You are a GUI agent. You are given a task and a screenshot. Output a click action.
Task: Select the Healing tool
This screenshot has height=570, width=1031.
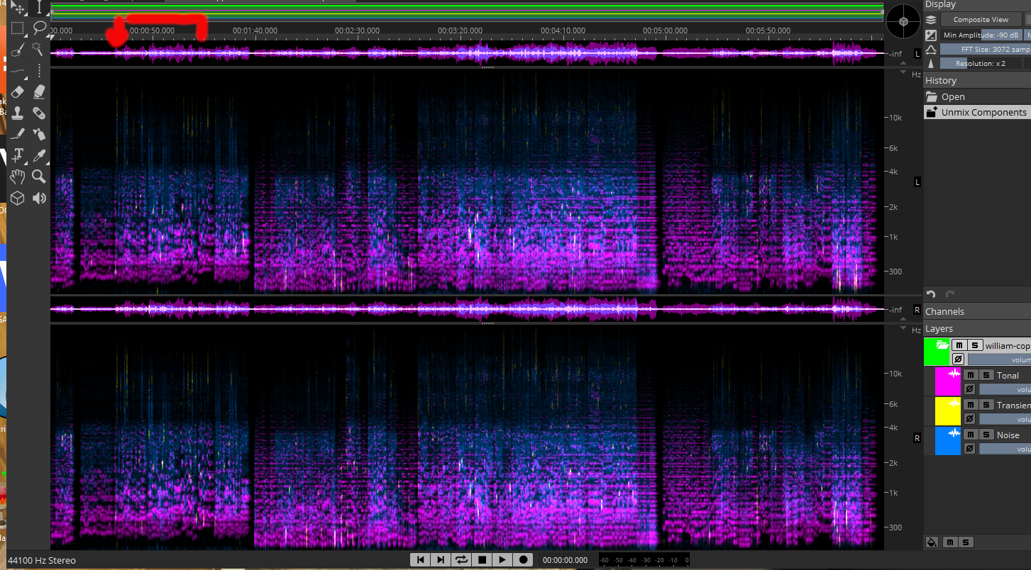[x=39, y=113]
